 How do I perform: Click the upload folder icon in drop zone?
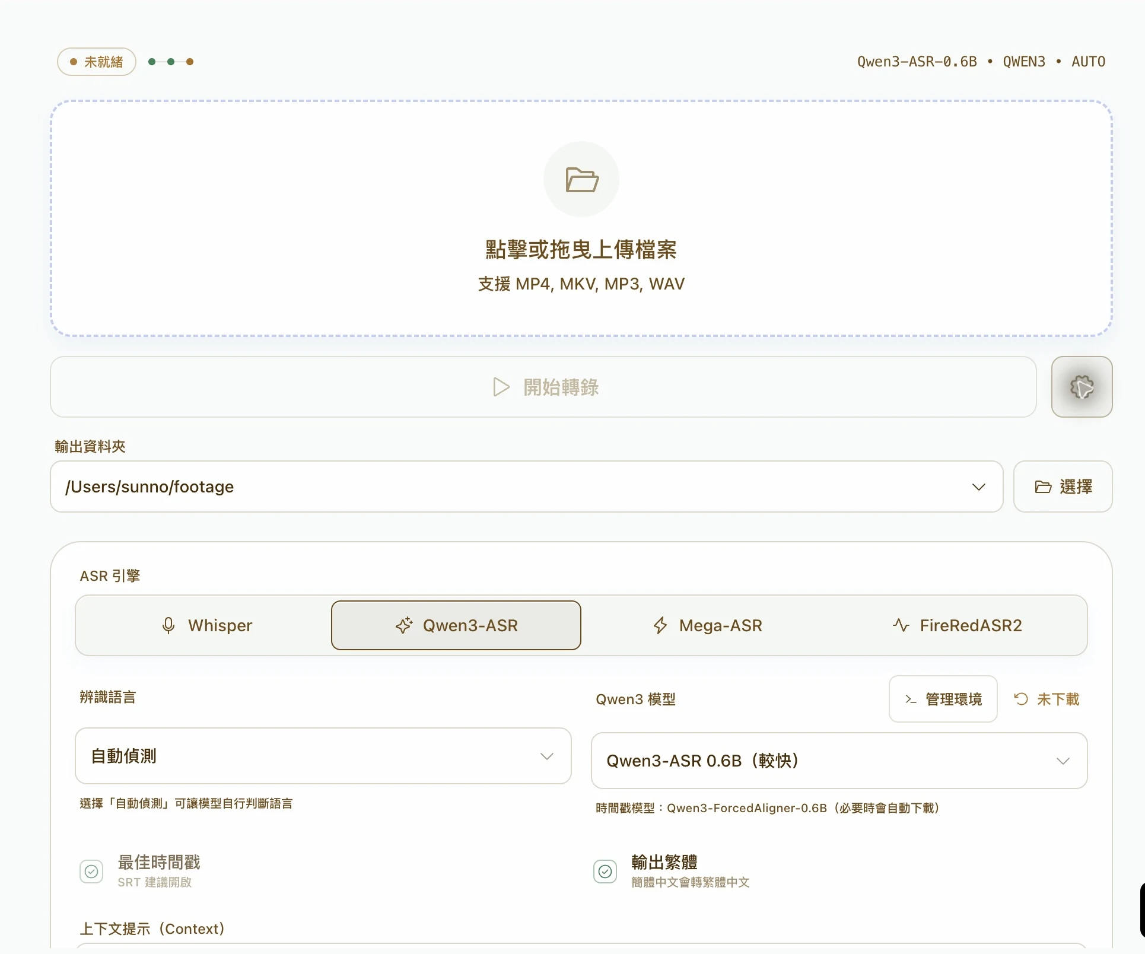[x=581, y=179]
